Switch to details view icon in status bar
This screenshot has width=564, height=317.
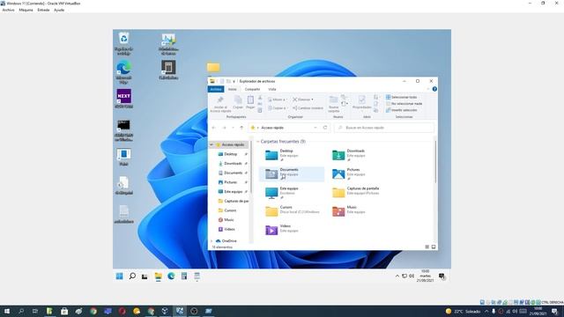(427, 247)
